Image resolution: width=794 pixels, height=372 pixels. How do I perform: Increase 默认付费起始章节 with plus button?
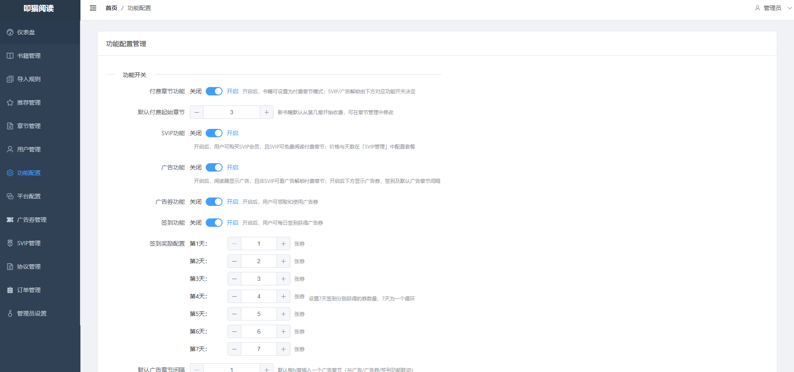tap(266, 112)
